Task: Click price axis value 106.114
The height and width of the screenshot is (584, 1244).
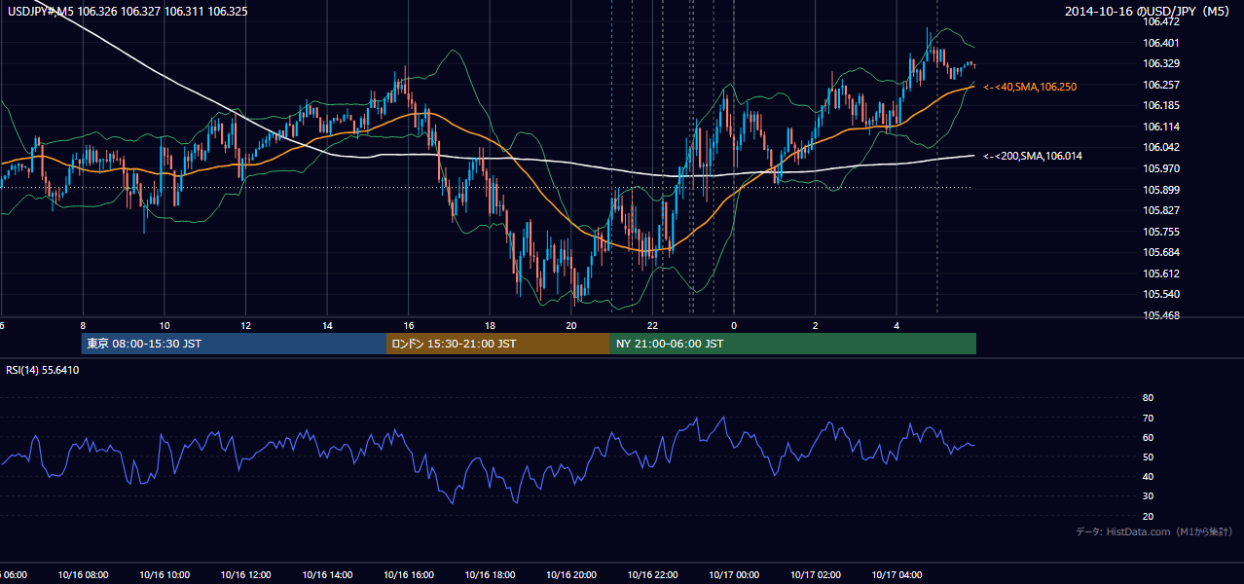Action: tap(1161, 127)
